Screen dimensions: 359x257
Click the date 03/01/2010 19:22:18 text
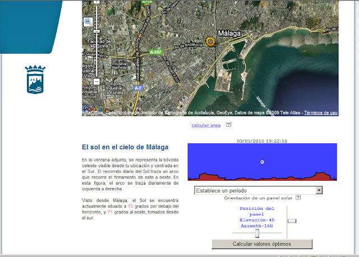262,141
